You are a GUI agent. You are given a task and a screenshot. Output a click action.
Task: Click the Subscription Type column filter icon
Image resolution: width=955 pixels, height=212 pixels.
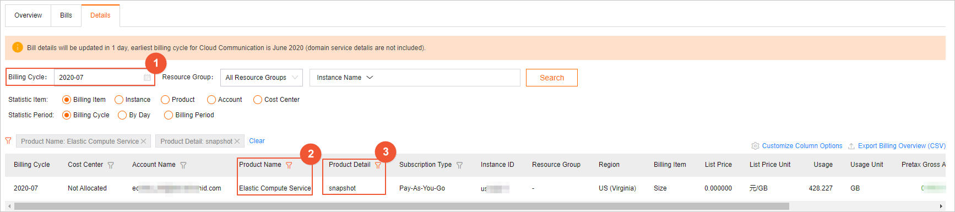point(459,165)
